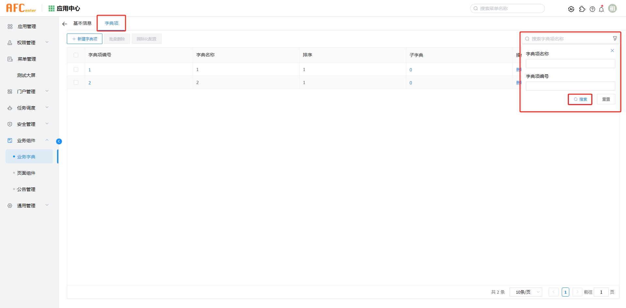This screenshot has height=308, width=626.
Task: Collapse the sidebar with the blue arrow toggle
Action: (59, 141)
